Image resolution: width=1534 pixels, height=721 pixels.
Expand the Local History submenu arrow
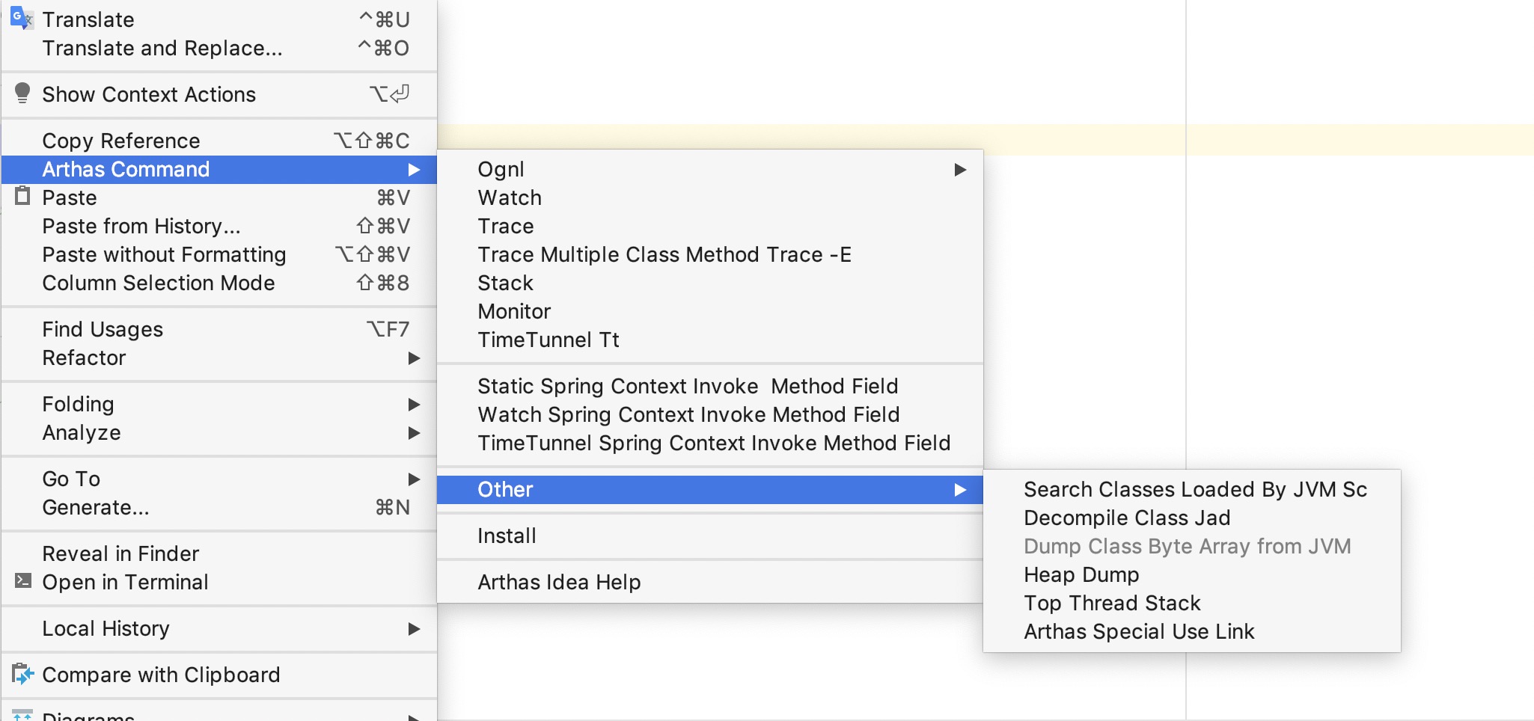(x=414, y=629)
